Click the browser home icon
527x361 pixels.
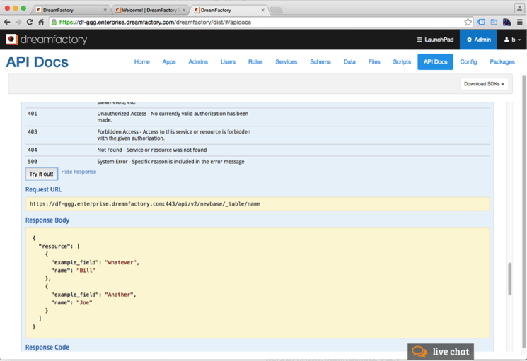point(41,22)
